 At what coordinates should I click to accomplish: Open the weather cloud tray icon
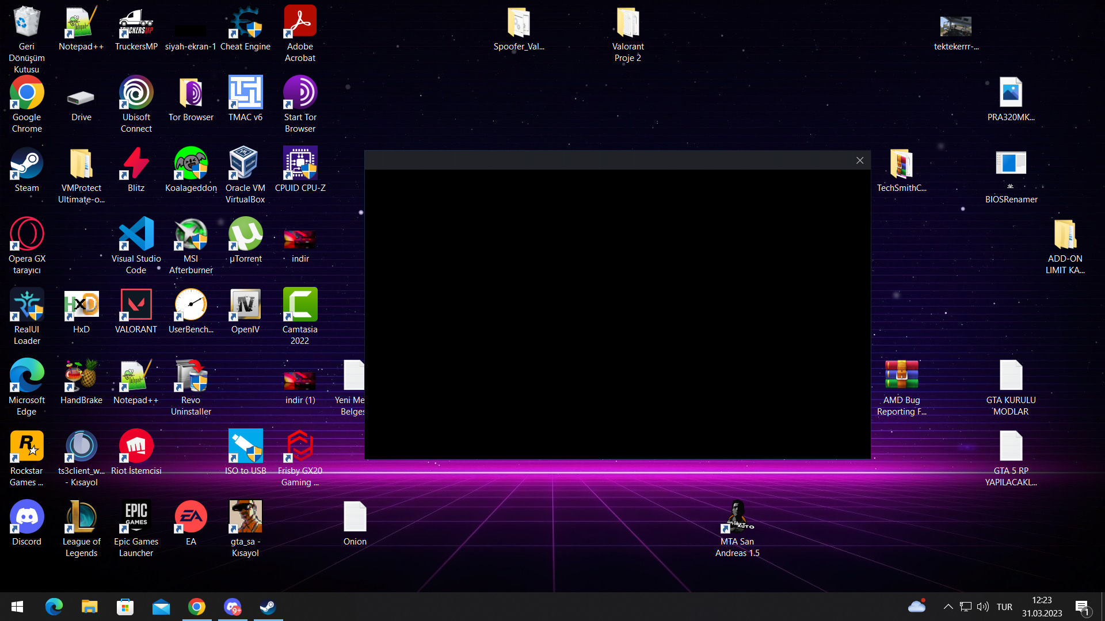click(917, 605)
